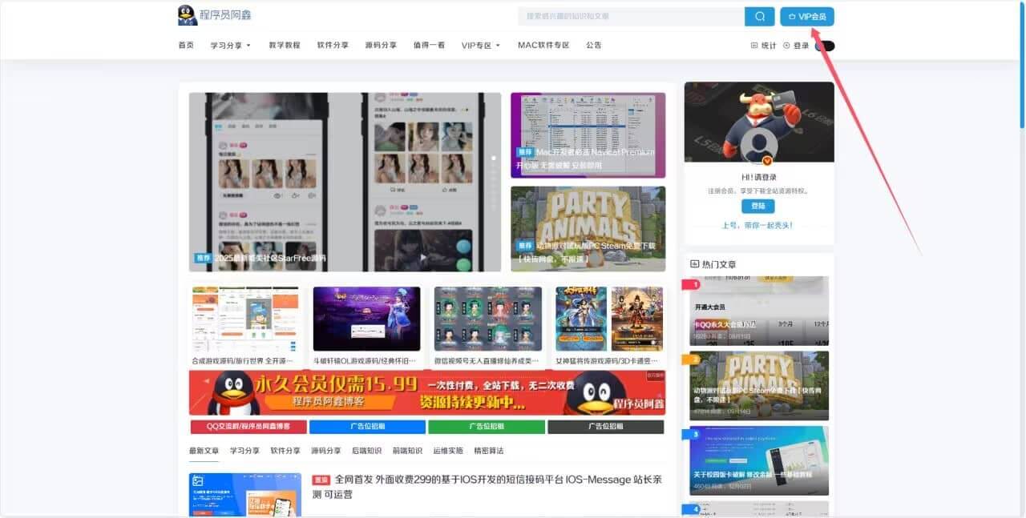Click the 热门文章 heading icon

695,263
